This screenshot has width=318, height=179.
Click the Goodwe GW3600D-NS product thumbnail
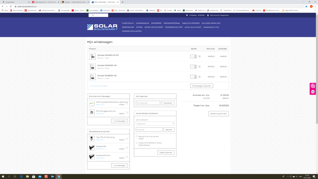[x=92, y=77]
